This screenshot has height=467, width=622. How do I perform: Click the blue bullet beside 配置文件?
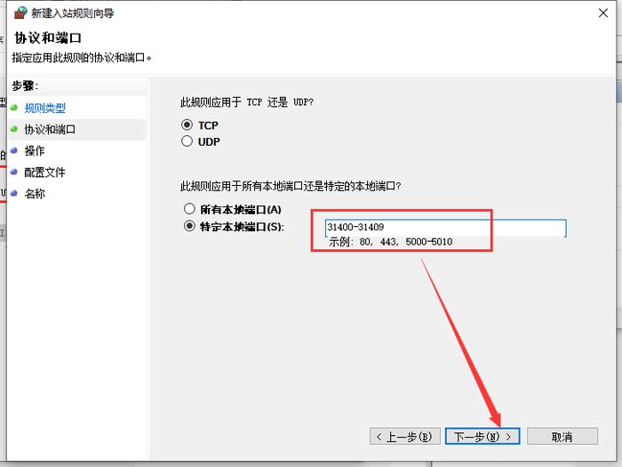click(15, 172)
